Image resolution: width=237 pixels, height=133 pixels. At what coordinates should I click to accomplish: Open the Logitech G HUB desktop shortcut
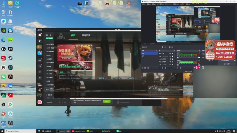pyautogui.click(x=3, y=50)
